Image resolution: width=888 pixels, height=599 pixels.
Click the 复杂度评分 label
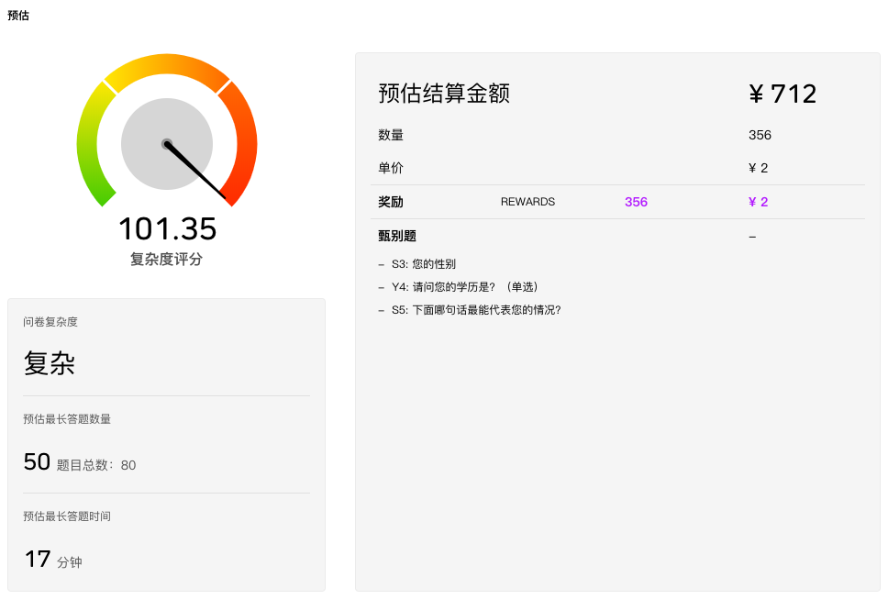tap(167, 260)
